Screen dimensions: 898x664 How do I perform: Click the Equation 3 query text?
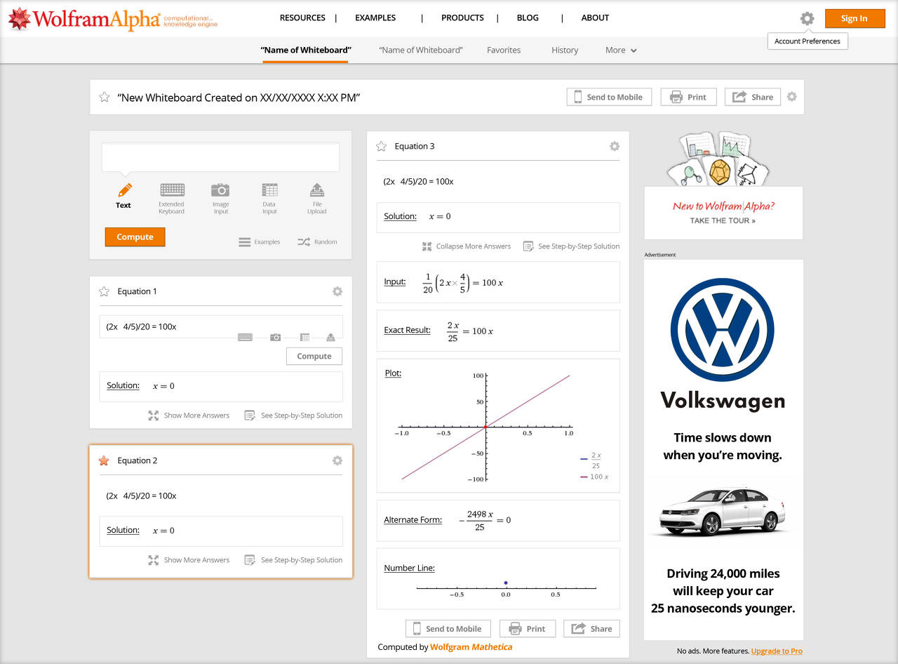pos(418,181)
